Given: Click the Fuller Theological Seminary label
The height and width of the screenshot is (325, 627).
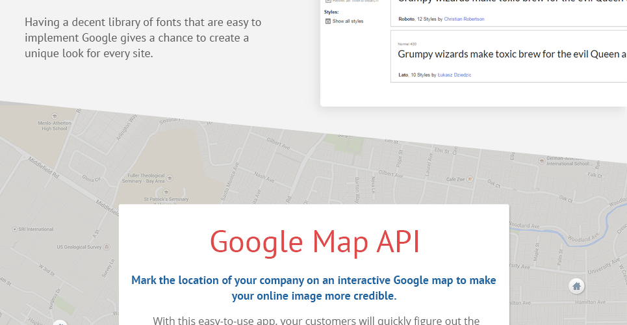Looking at the screenshot, I should coord(143,178).
